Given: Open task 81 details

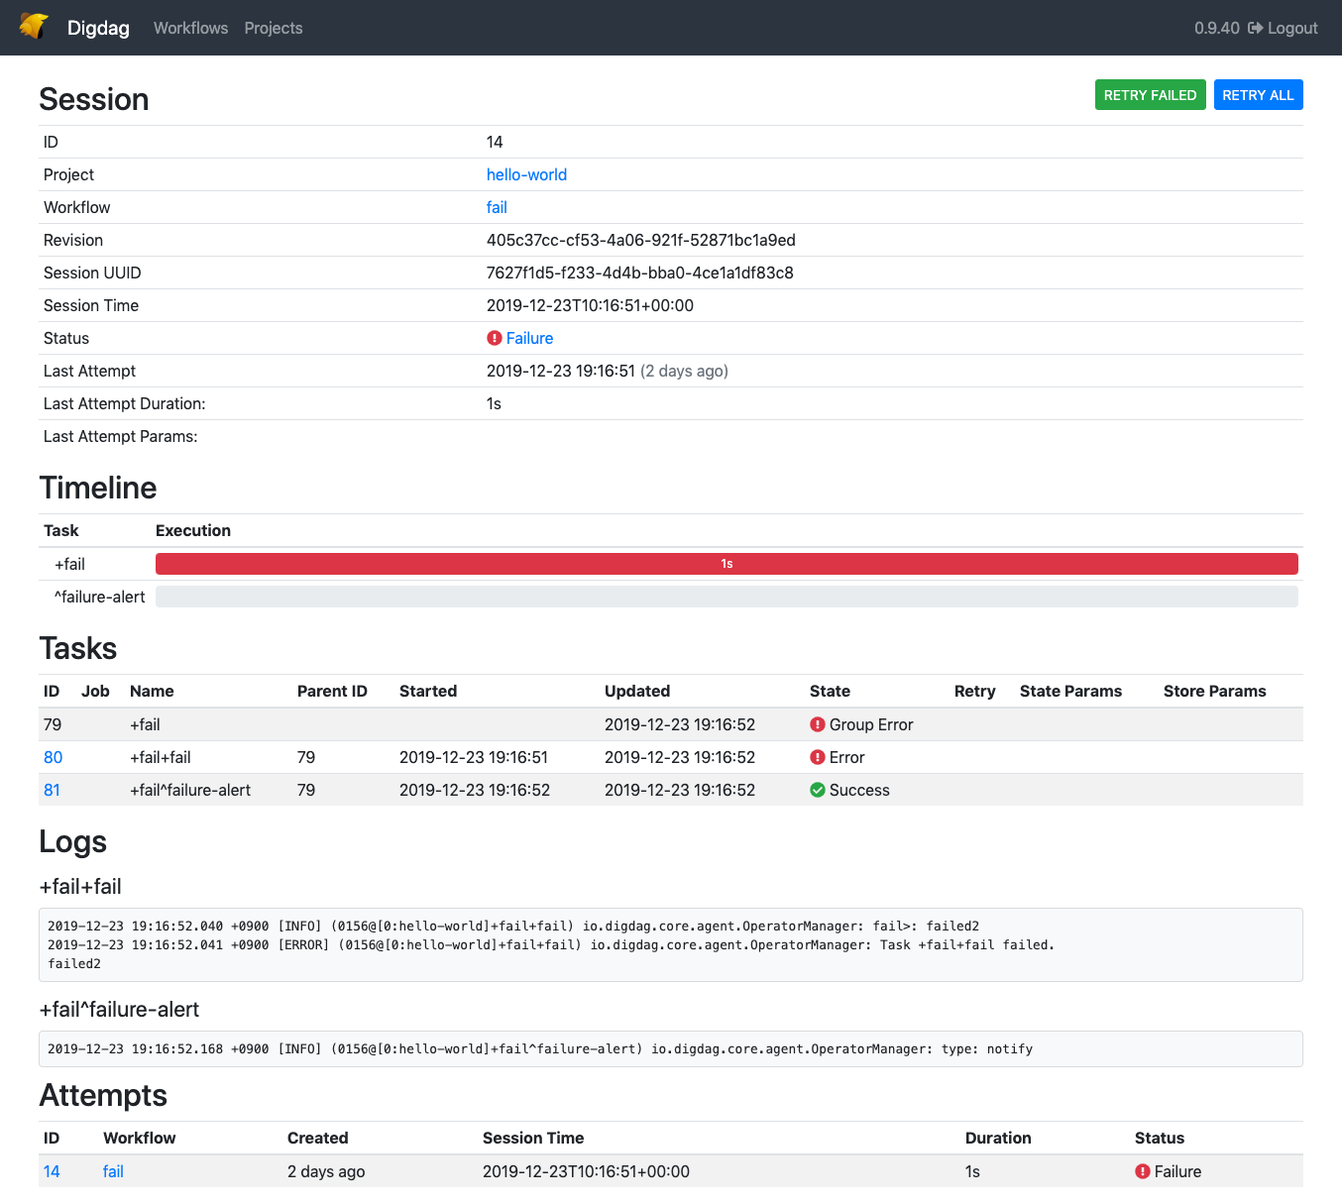Looking at the screenshot, I should tap(53, 790).
